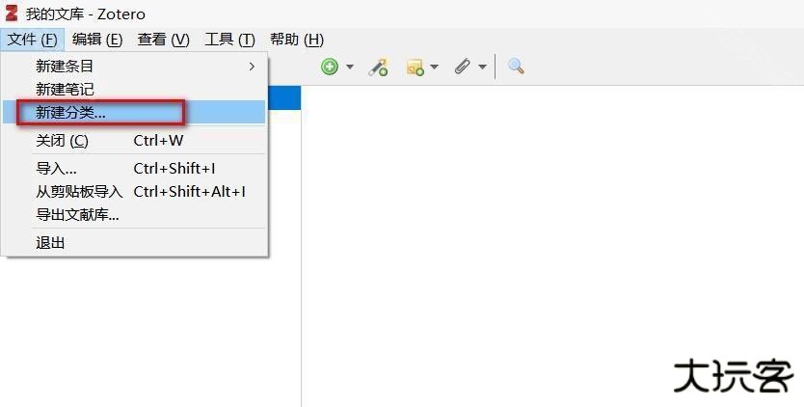Image resolution: width=804 pixels, height=407 pixels.
Task: Choose 关闭 (C) from the menu
Action: click(134, 140)
